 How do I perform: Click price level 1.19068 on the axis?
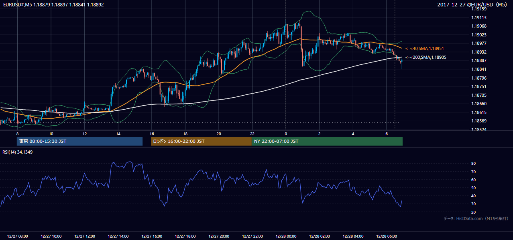click(x=479, y=26)
